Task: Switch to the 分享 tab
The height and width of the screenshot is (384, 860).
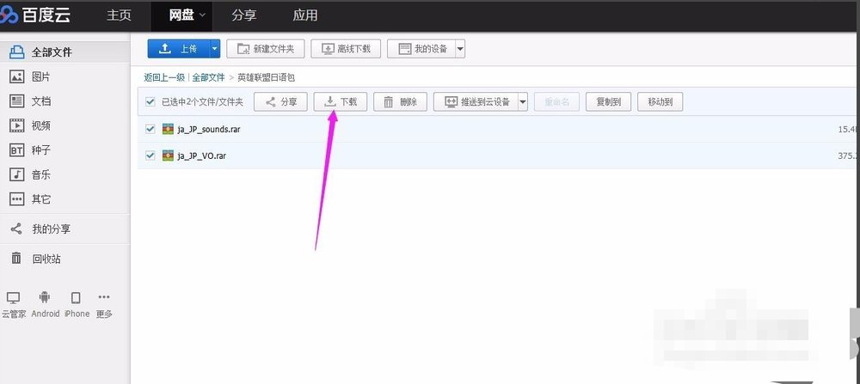Action: coord(244,15)
